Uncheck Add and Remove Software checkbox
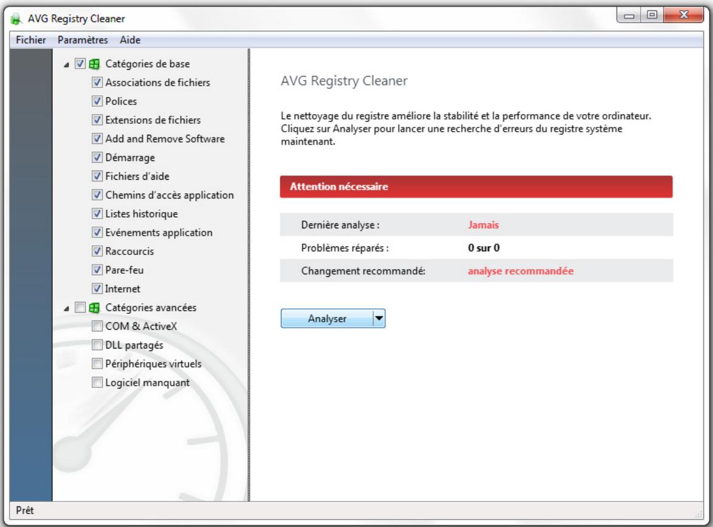 point(97,138)
